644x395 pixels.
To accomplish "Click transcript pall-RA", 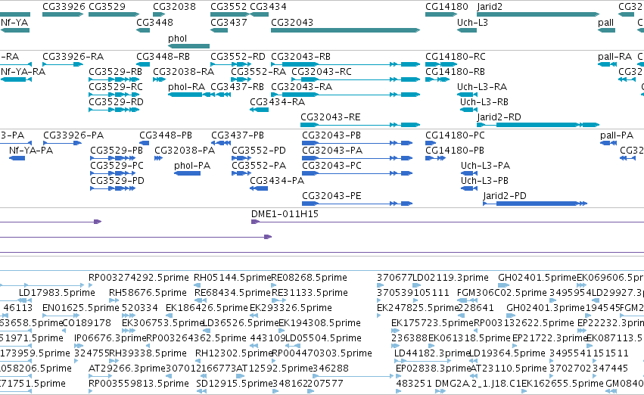I will pyautogui.click(x=614, y=56).
